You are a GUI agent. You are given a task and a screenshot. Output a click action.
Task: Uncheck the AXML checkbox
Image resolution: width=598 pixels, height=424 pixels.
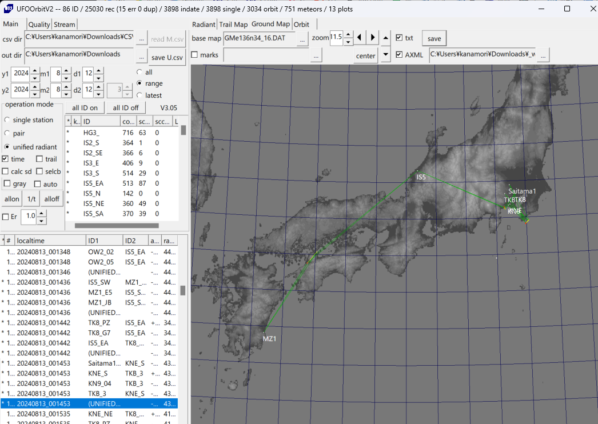399,55
